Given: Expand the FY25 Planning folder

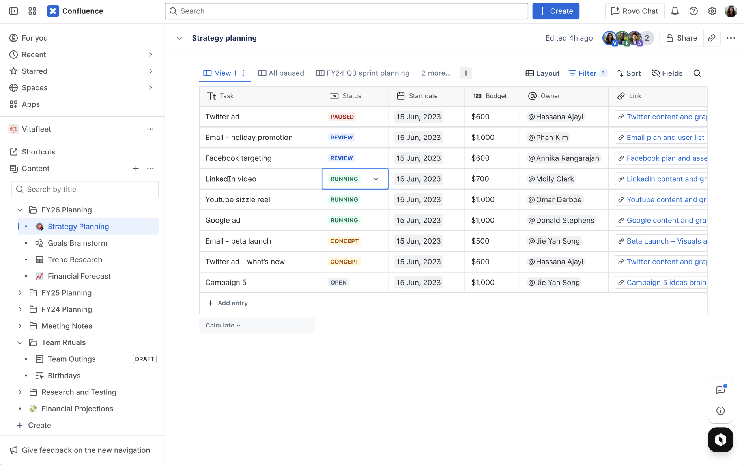Looking at the screenshot, I should click(x=20, y=292).
